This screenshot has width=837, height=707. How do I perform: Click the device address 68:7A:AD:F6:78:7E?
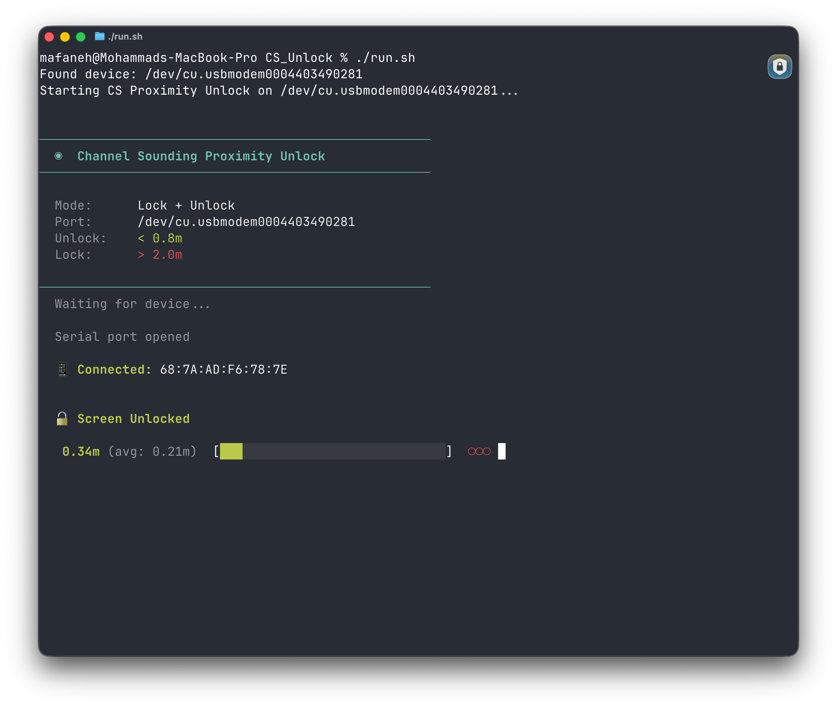tap(224, 369)
